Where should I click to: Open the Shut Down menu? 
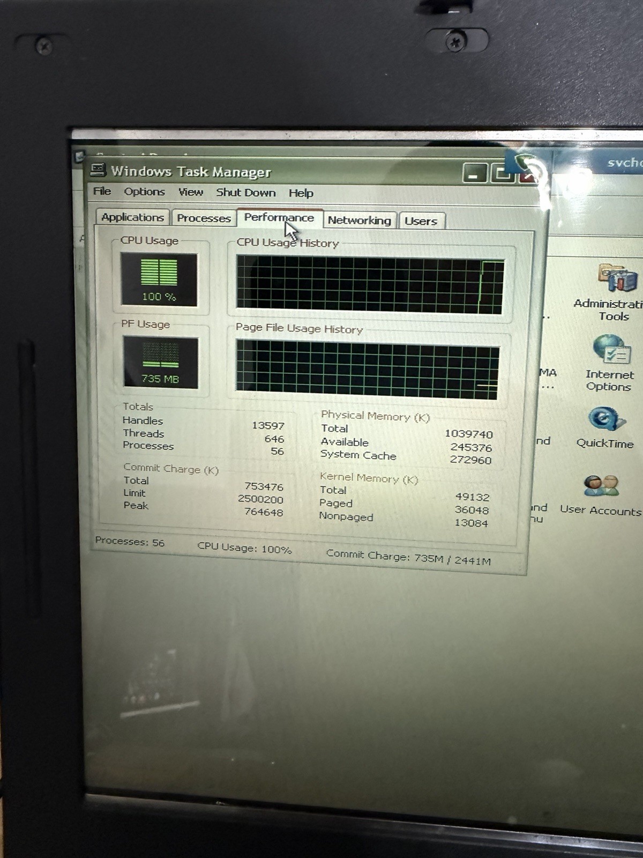pyautogui.click(x=246, y=193)
